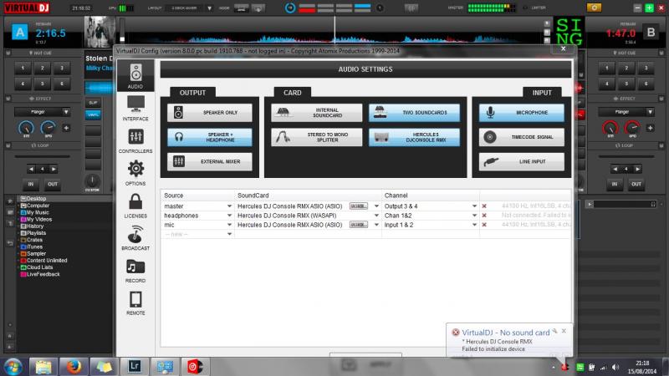Enable Microphone input
This screenshot has height=376, width=669.
[x=521, y=113]
